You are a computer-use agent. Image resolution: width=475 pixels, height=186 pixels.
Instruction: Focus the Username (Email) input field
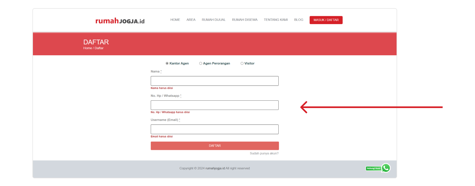214,129
